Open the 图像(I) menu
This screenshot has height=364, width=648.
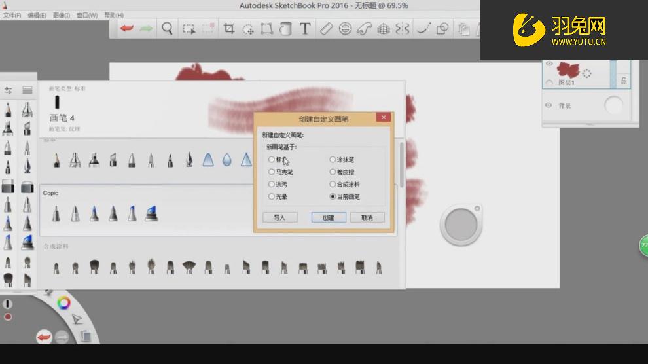[62, 15]
